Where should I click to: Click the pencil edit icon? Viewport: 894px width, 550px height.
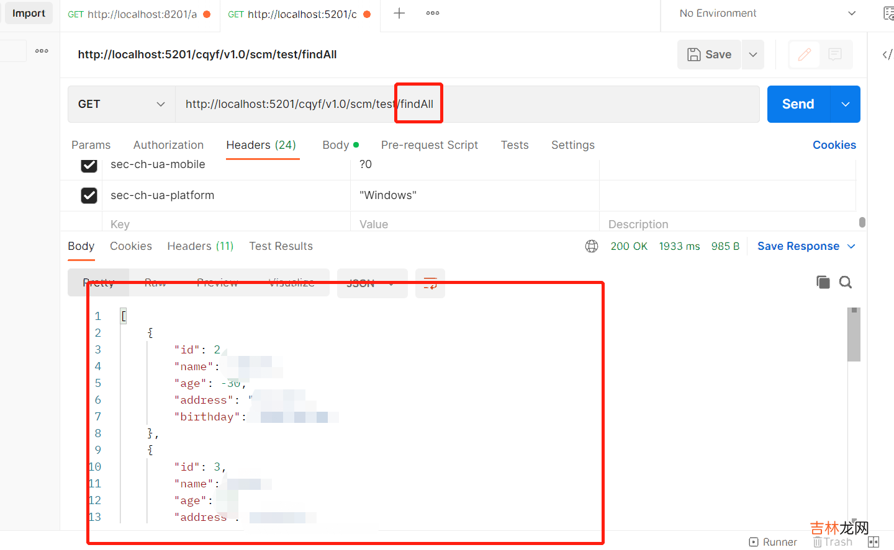(x=804, y=55)
